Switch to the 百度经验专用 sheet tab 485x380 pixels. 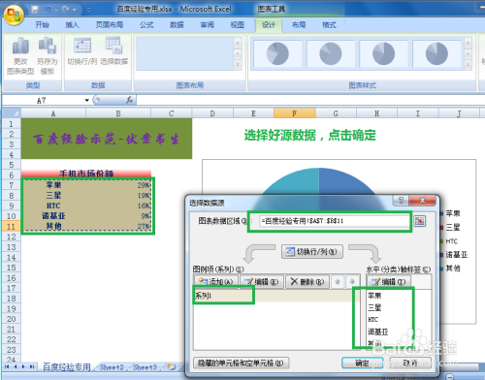coord(67,367)
